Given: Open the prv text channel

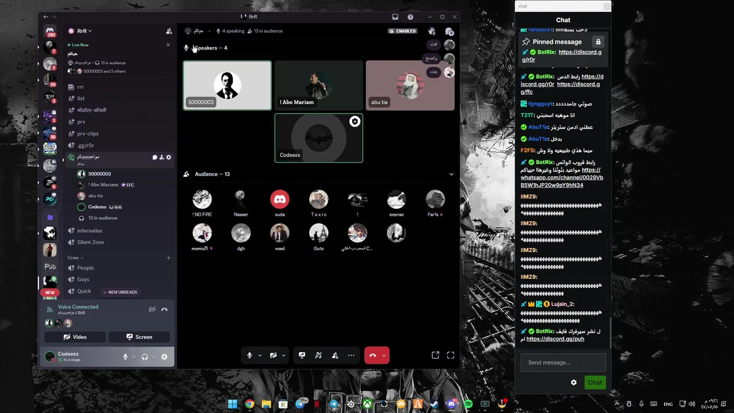Looking at the screenshot, I should coord(120,122).
